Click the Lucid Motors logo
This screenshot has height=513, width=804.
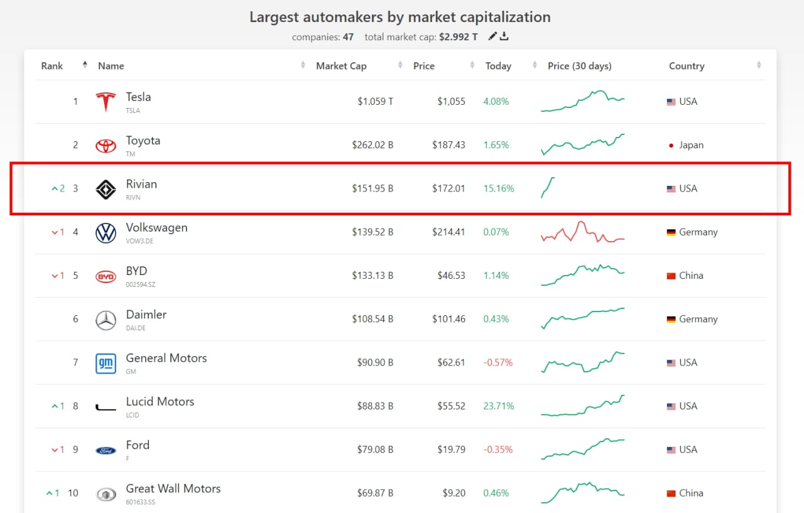point(106,408)
